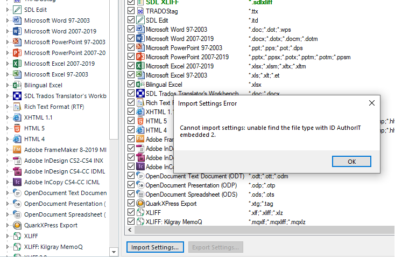Click the down arrow of tree scrollbar
Screen dimensions: 395x257
click(114, 252)
